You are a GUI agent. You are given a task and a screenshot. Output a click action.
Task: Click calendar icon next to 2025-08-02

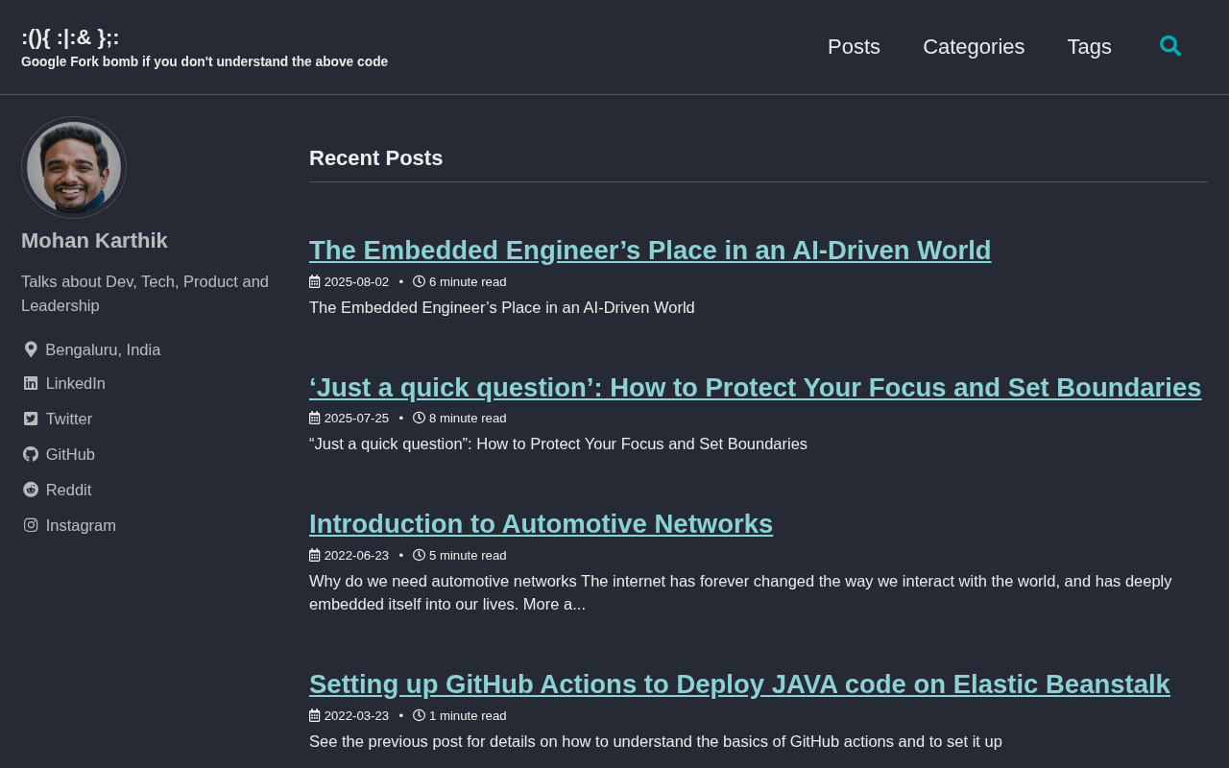point(314,282)
